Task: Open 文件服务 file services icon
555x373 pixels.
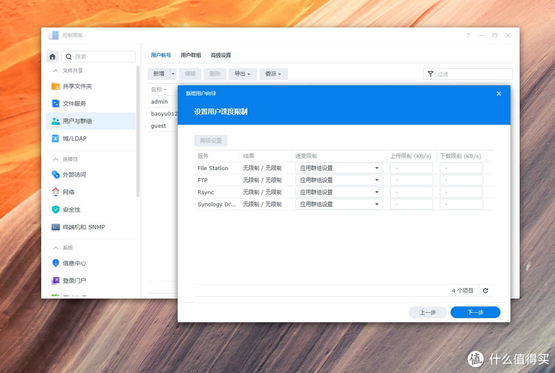Action: point(55,104)
